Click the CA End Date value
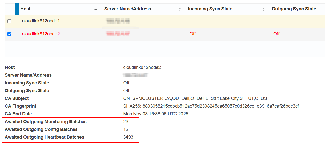 pyautogui.click(x=156, y=114)
